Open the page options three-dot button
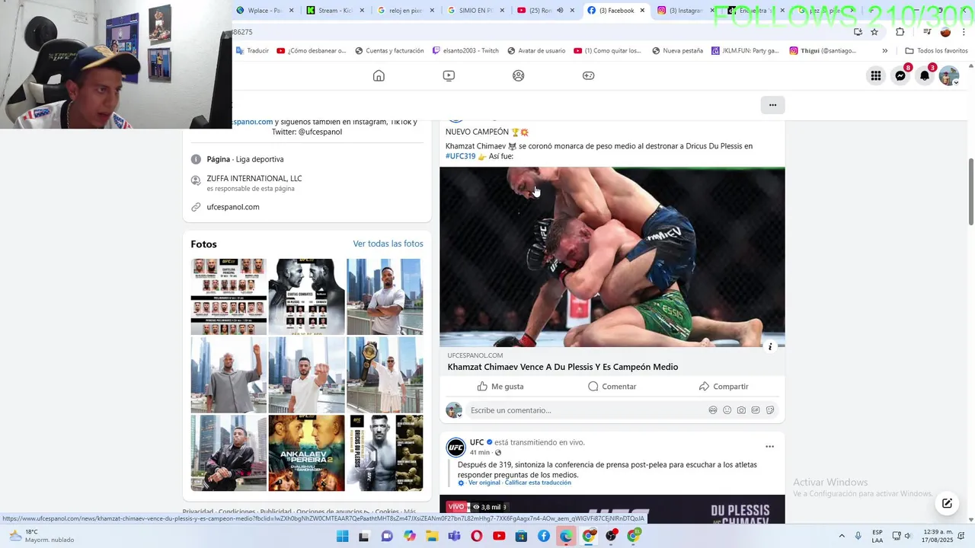The image size is (975, 548). point(772,105)
